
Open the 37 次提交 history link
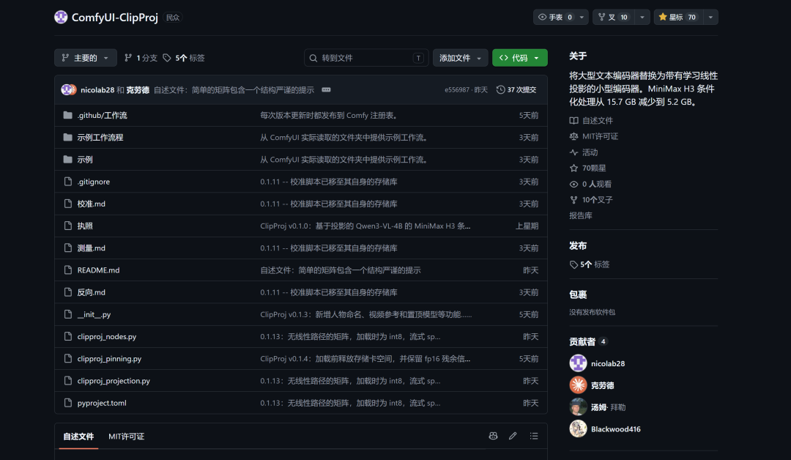pyautogui.click(x=516, y=90)
